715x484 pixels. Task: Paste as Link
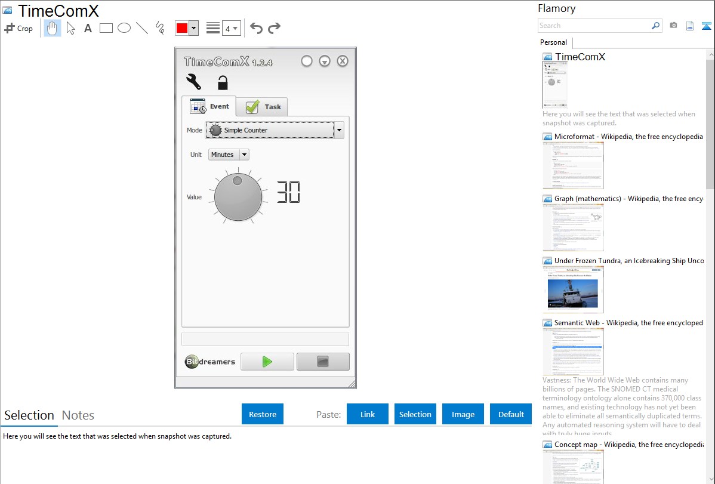[368, 414]
